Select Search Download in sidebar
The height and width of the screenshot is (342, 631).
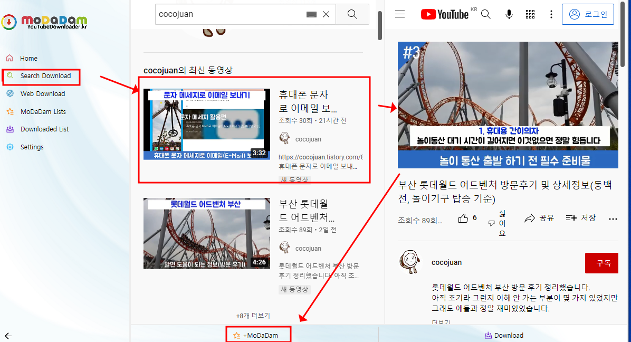pos(45,75)
